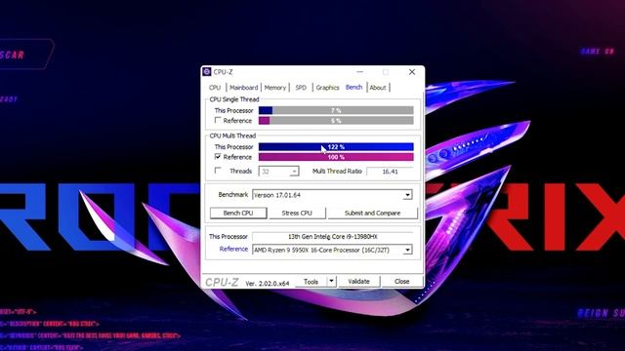Open the Mainboard tab
The width and height of the screenshot is (625, 351).
(243, 88)
